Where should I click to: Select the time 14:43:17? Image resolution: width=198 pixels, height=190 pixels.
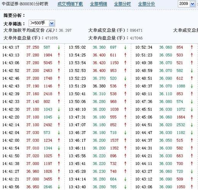(11, 47)
